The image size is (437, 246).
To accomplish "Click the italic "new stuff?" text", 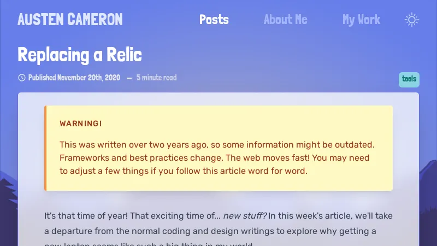I will (244, 216).
